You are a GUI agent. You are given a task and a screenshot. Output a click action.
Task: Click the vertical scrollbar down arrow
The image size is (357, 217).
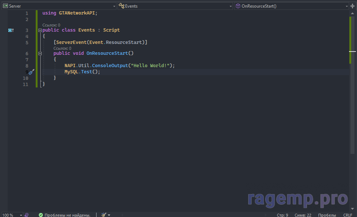pyautogui.click(x=352, y=209)
